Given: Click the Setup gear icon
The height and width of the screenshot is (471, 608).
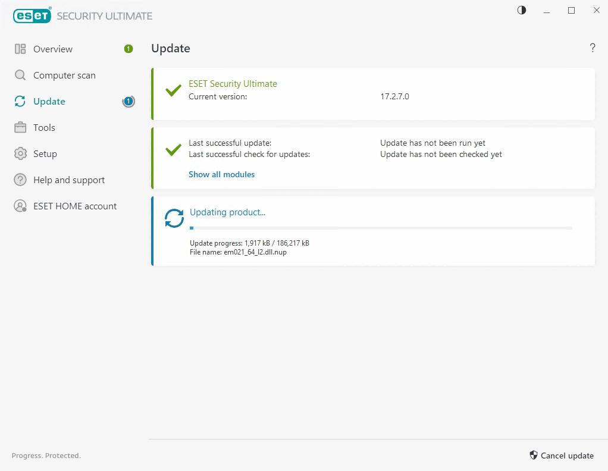Looking at the screenshot, I should pyautogui.click(x=20, y=153).
